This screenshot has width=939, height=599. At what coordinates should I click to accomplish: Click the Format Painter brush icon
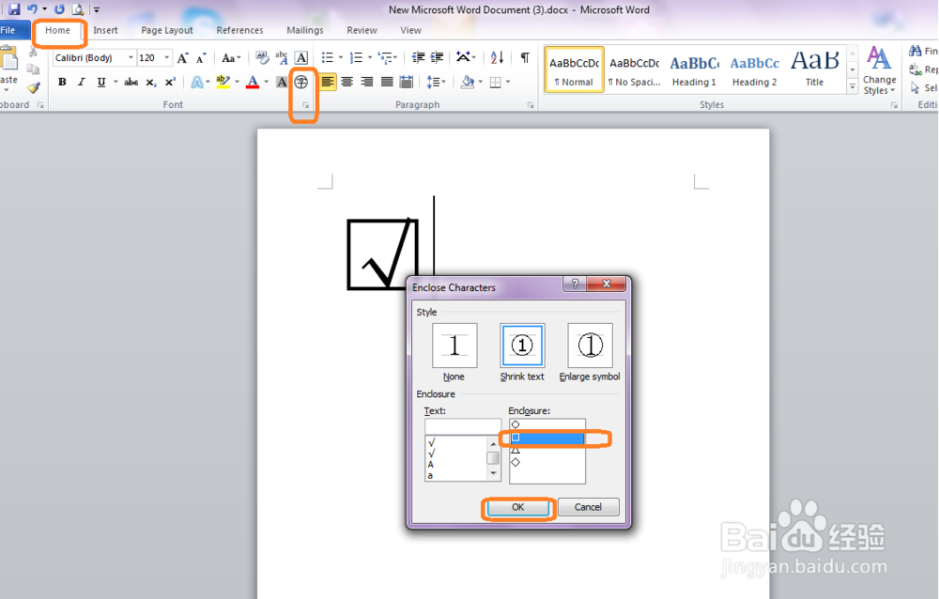pos(34,88)
